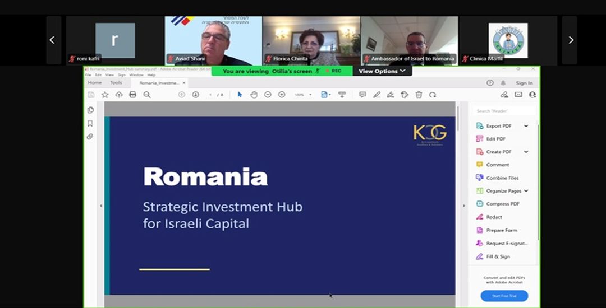The image size is (606, 308).
Task: Switch to the Tools tab
Action: 116,83
